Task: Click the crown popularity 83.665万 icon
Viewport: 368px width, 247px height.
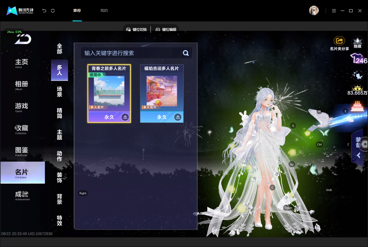Action: coord(357,90)
